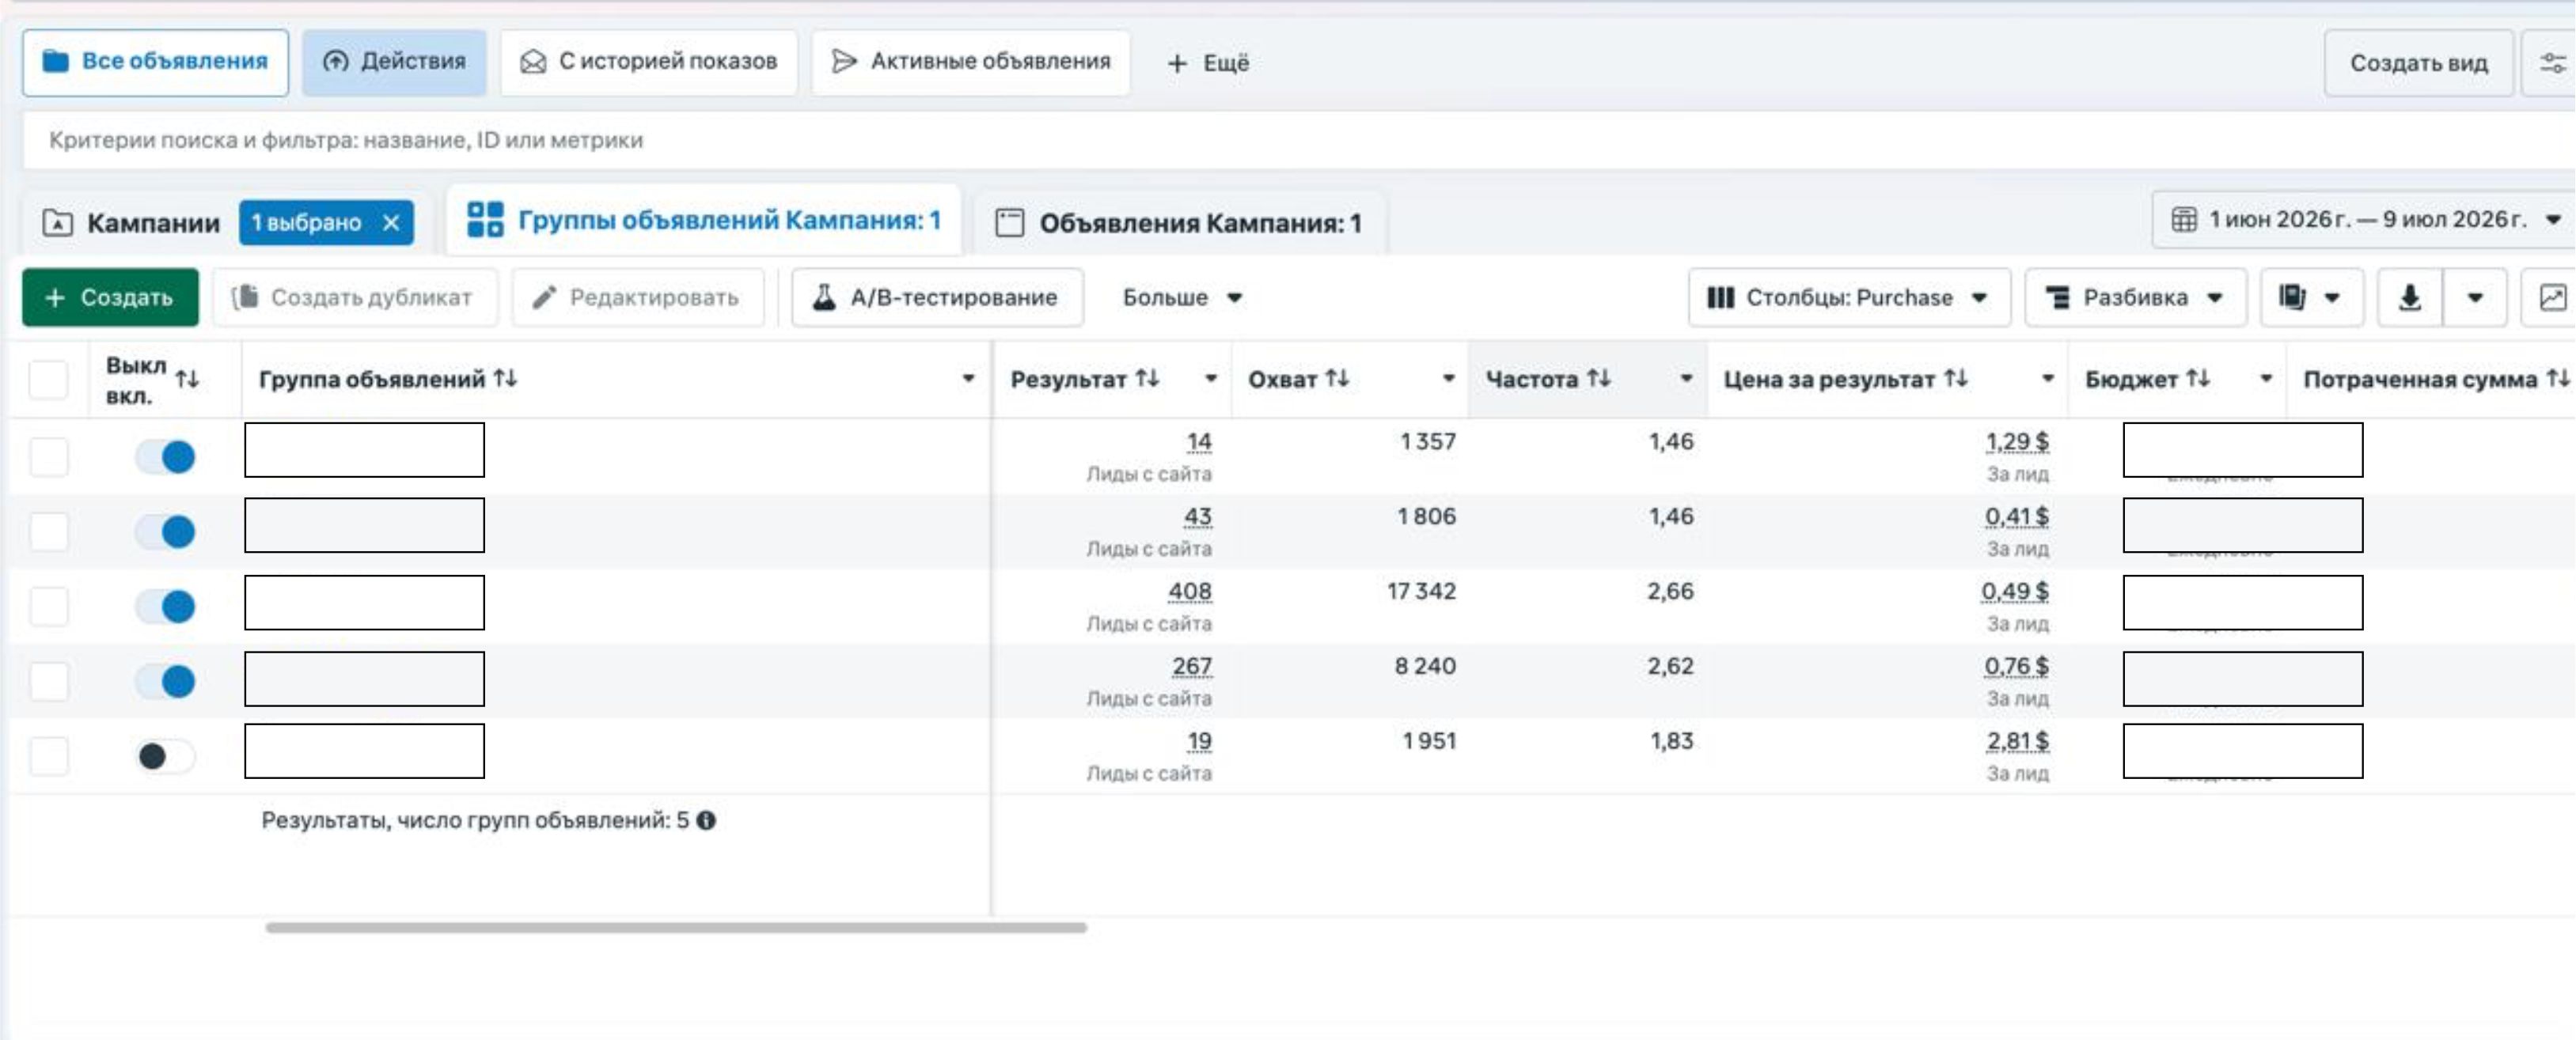Sort by Потраченная сумма column

pyautogui.click(x=2558, y=379)
